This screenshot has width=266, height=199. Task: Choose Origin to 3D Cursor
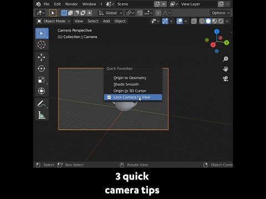click(133, 91)
